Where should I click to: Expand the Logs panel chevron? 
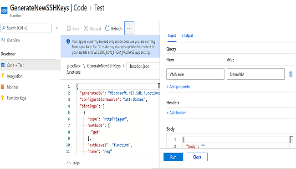point(68,162)
